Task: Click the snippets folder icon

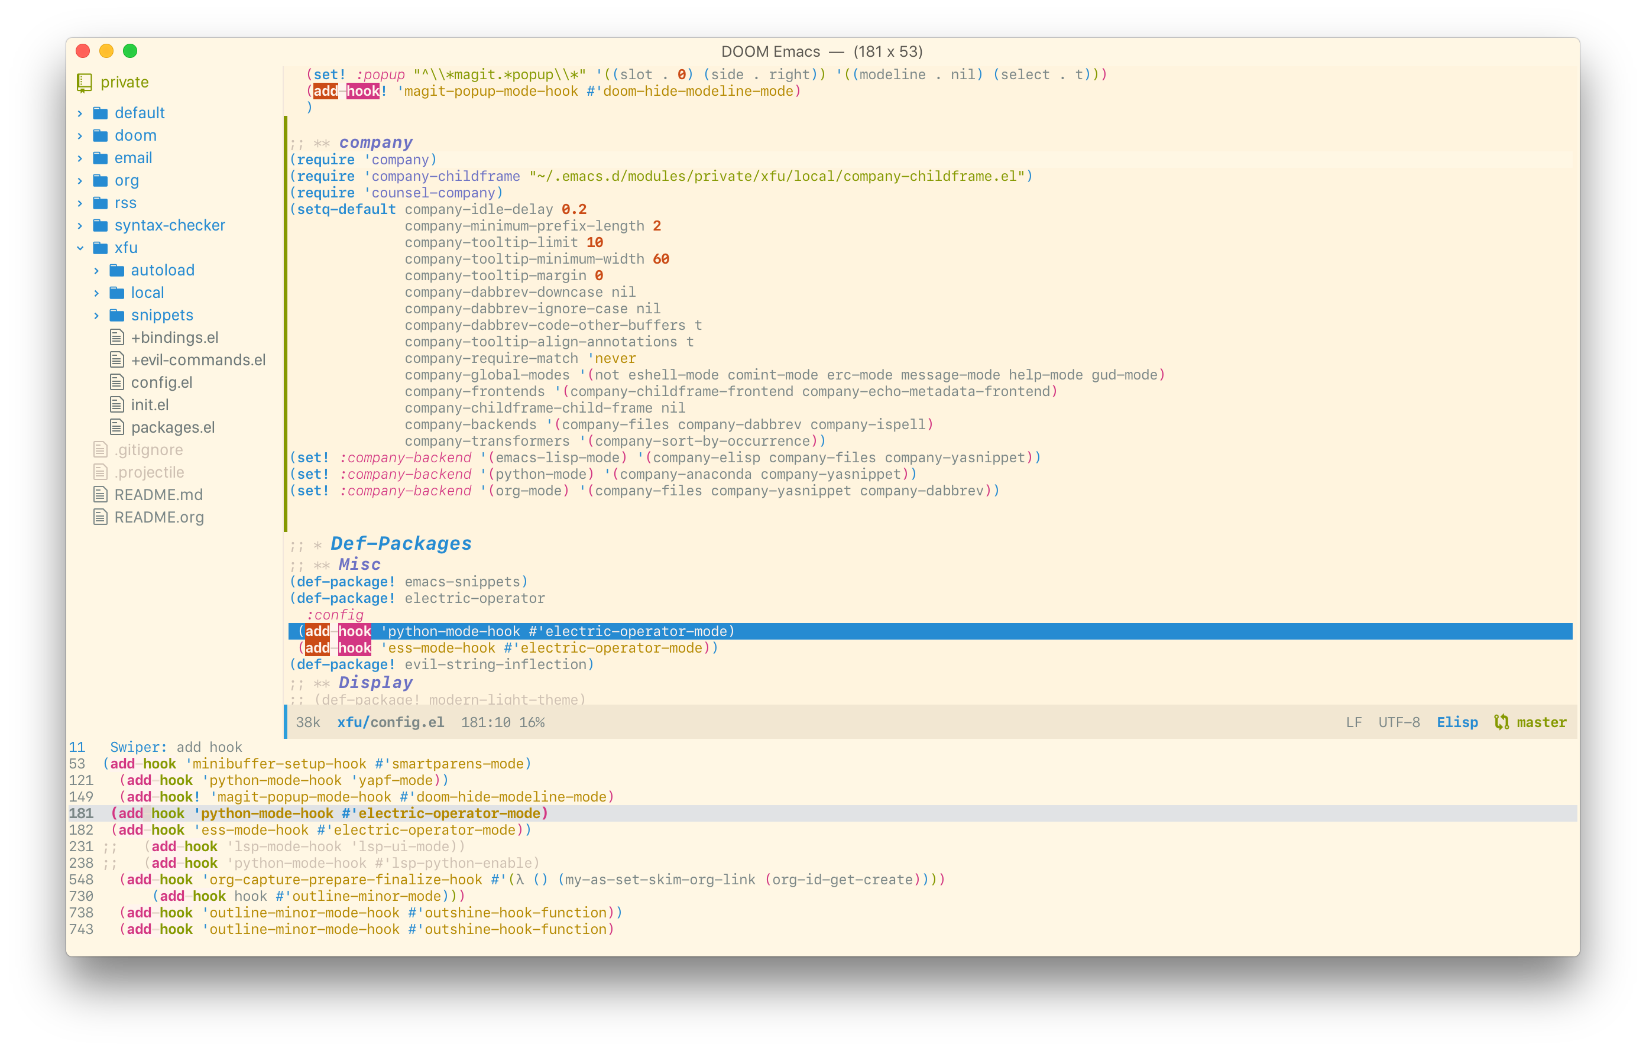Action: tap(116, 315)
